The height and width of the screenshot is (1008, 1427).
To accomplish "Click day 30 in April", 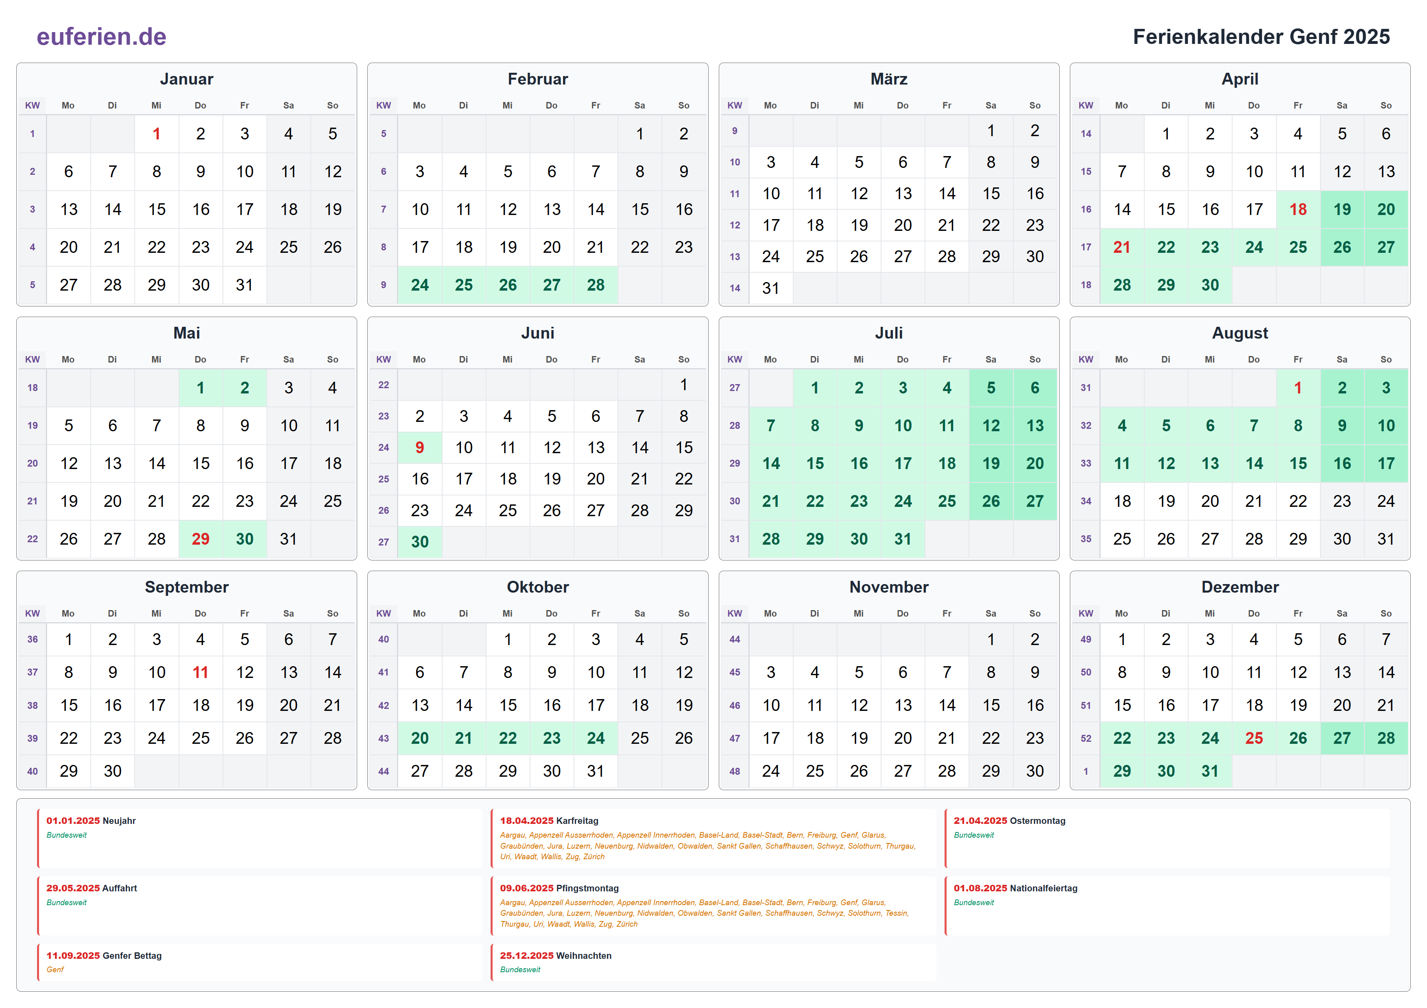I will click(1209, 285).
